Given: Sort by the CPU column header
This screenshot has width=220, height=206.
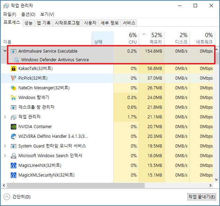Looking at the screenshot, I should pos(126,38).
